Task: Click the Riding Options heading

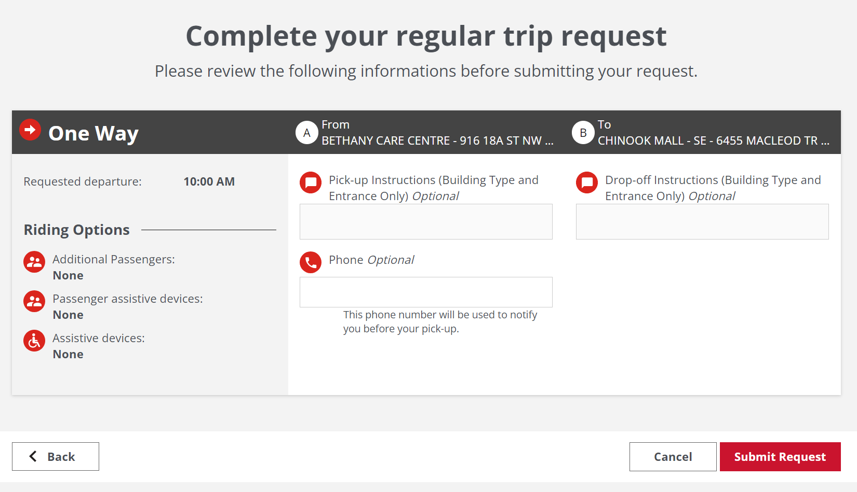Action: pos(77,230)
